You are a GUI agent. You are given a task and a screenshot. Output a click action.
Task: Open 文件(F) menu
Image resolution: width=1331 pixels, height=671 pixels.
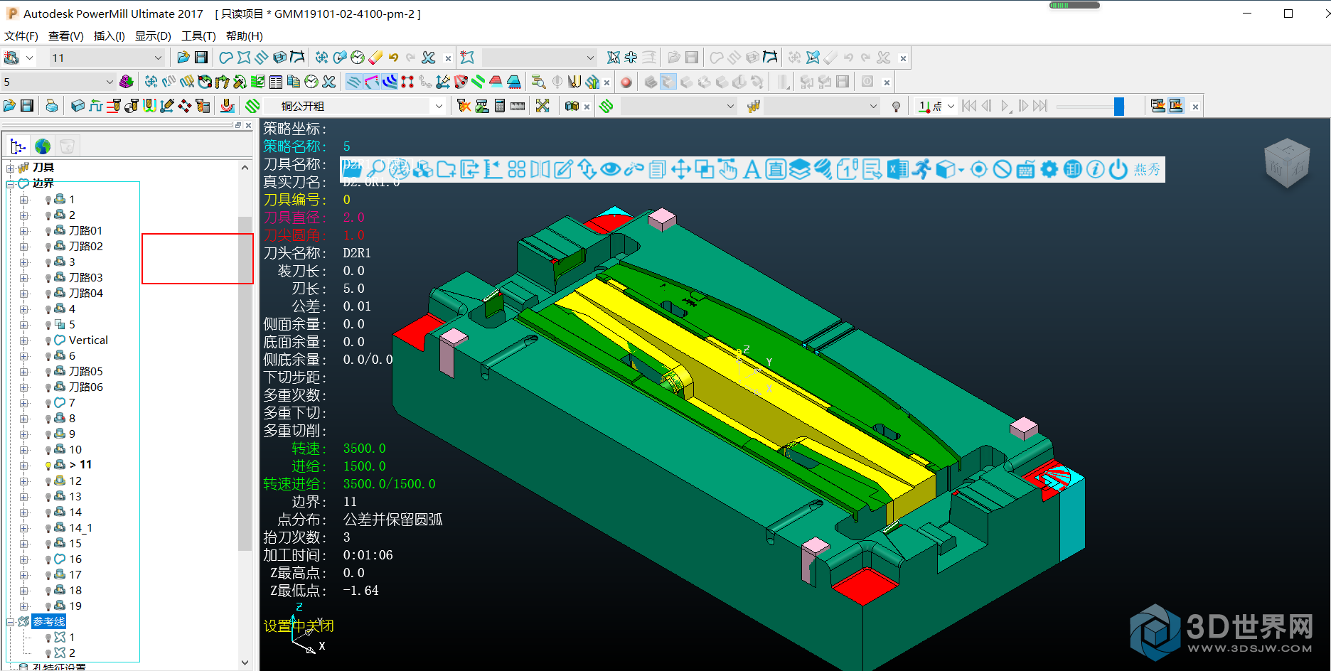point(21,36)
